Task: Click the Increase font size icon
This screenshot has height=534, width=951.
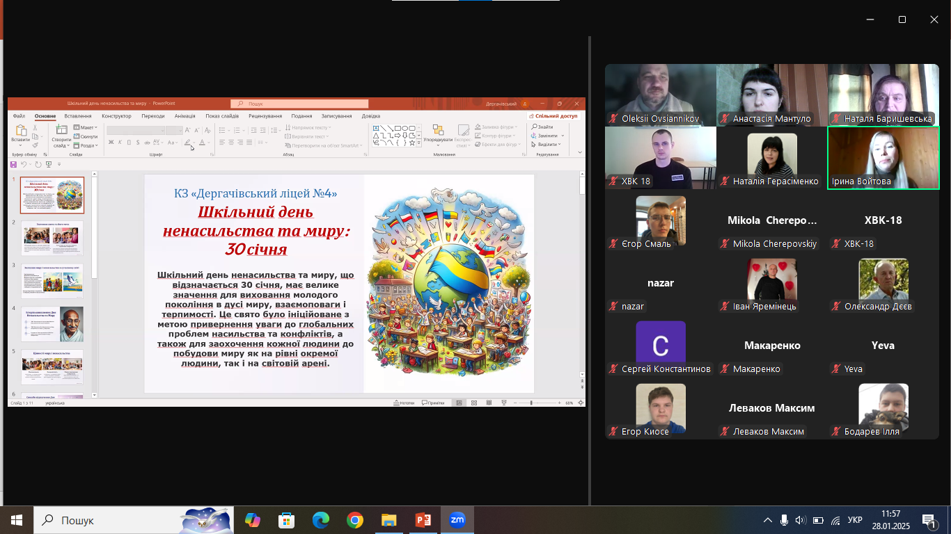Action: click(187, 130)
